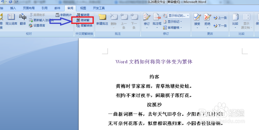Viewport: 259px width, 130px height.
Task: Open the Customize Quick Access Toolbar dropdown
Action: click(x=17, y=2)
